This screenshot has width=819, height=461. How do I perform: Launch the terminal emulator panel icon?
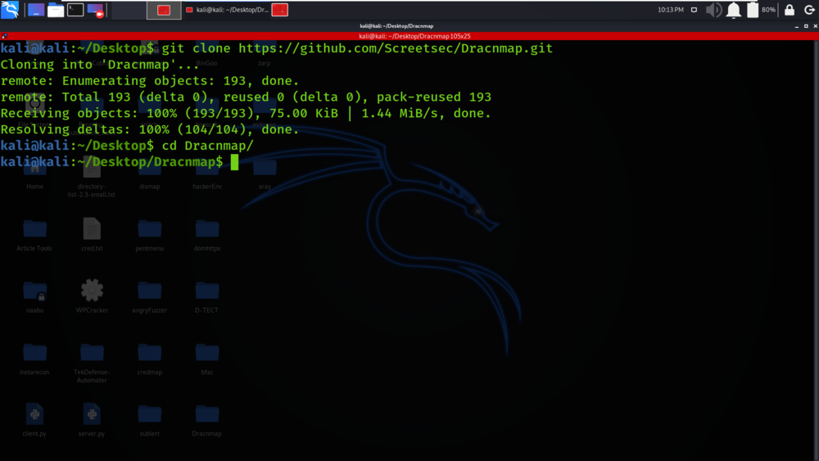click(x=75, y=10)
